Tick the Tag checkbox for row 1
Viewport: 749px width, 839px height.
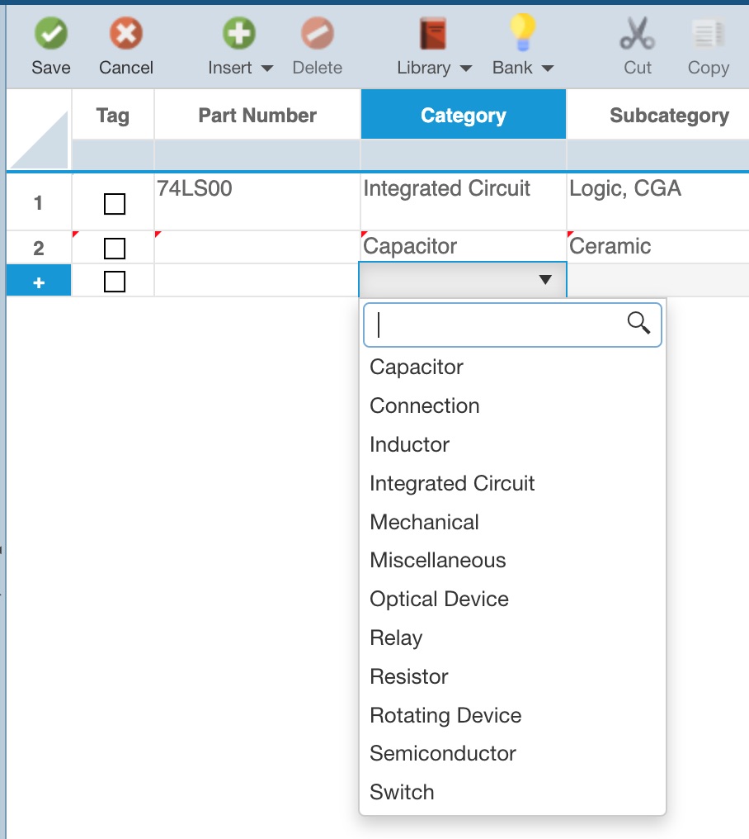(115, 203)
